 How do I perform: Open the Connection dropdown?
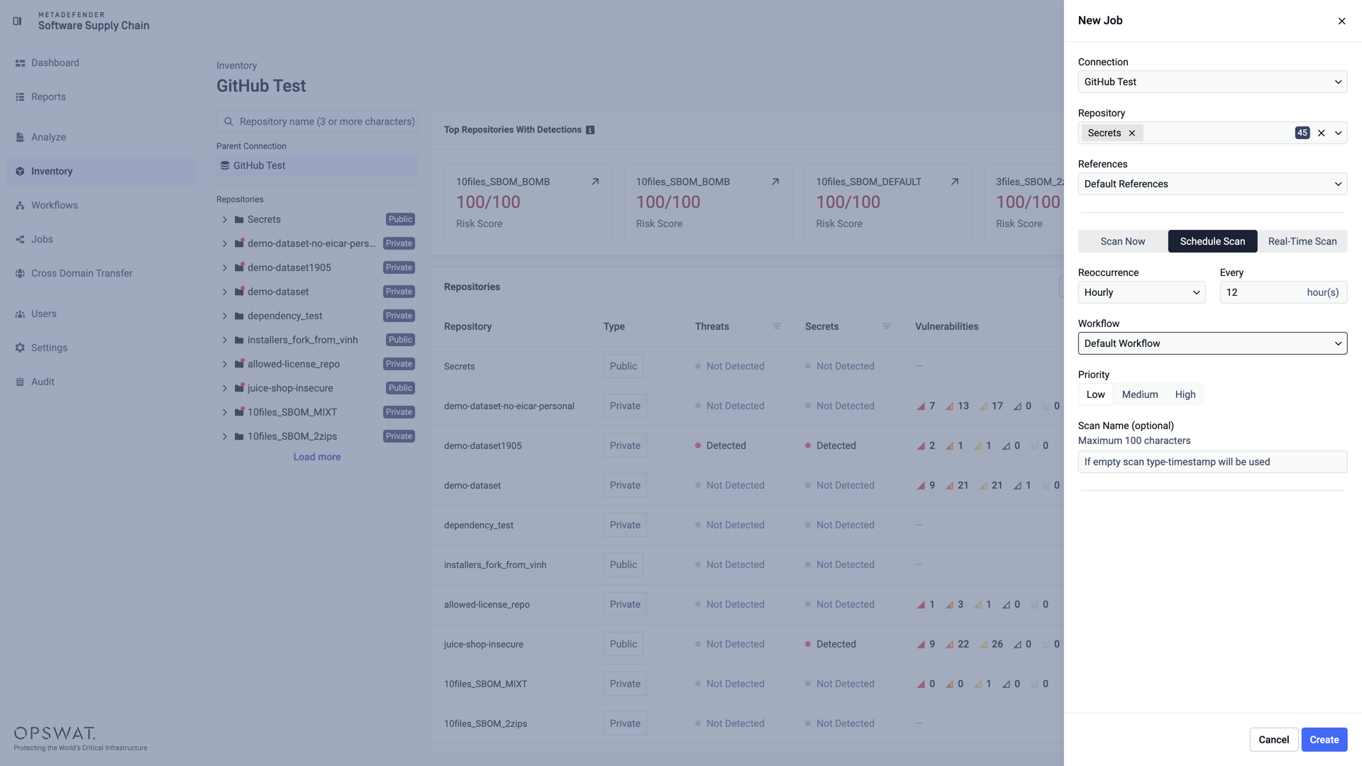(1212, 82)
